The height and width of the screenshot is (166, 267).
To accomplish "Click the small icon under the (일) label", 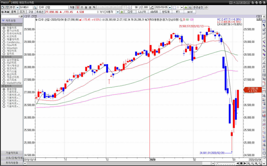I will pyautogui.click(x=259, y=19).
